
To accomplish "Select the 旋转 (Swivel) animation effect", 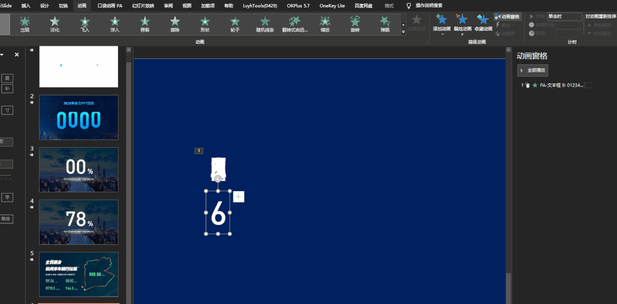I will pyautogui.click(x=355, y=23).
